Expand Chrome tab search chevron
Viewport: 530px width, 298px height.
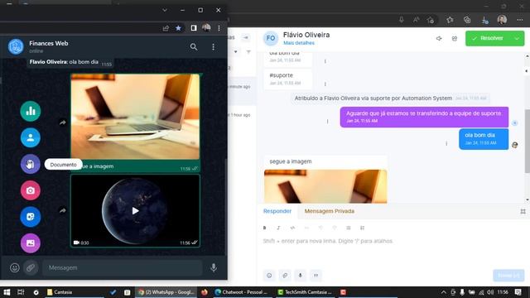click(165, 10)
